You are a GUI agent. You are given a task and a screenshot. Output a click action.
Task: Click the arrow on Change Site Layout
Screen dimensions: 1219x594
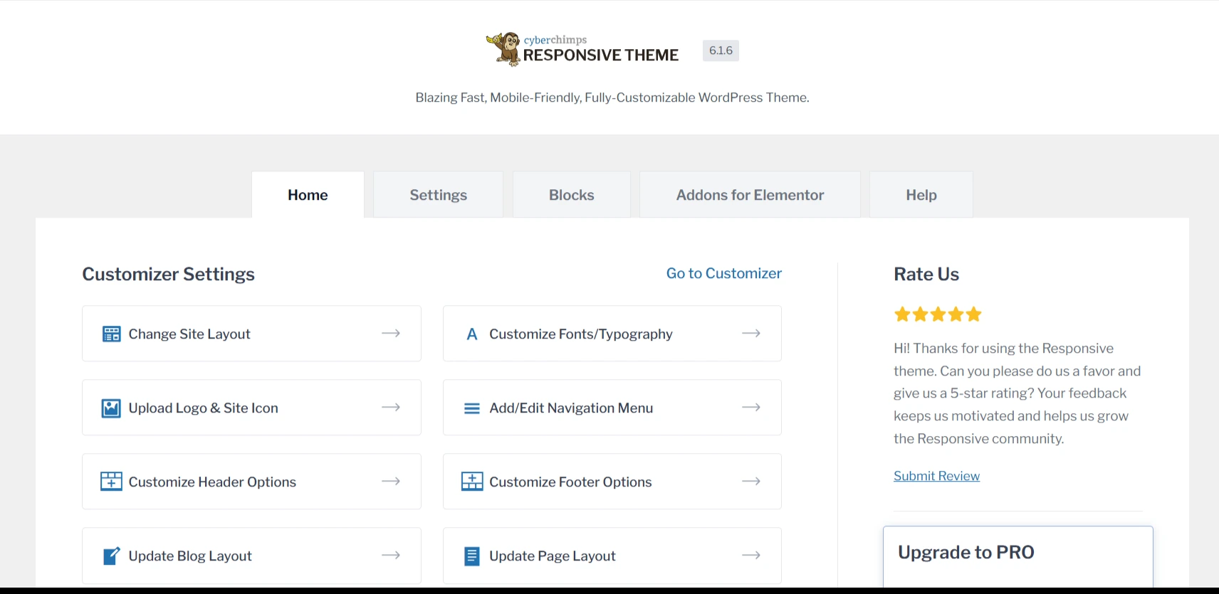coord(391,334)
